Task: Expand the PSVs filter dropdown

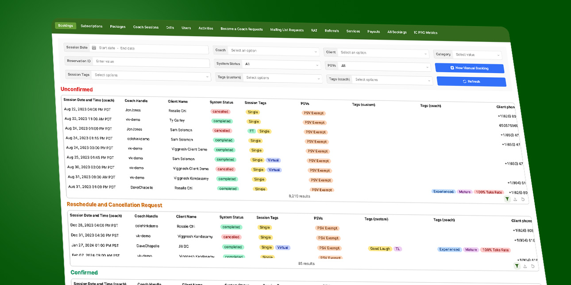Action: pos(384,66)
